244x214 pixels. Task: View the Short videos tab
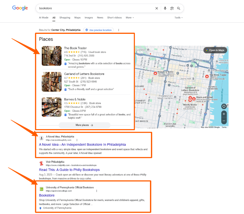pyautogui.click(x=114, y=17)
